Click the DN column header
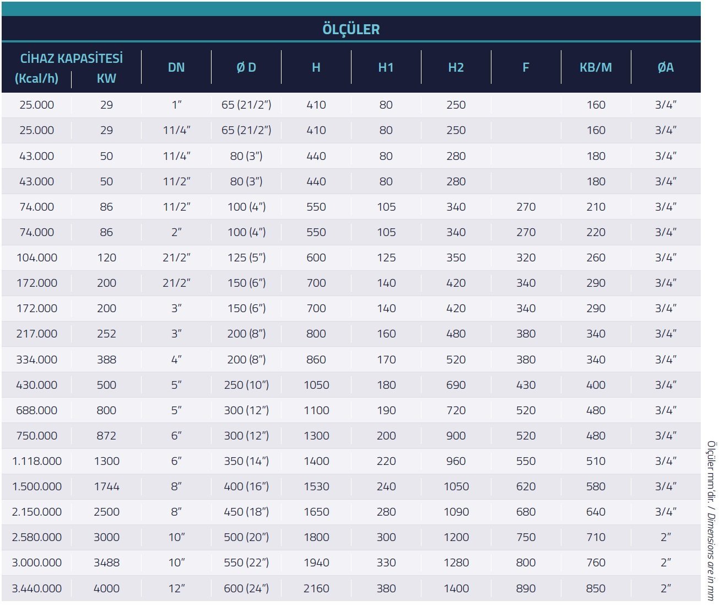This screenshot has height=605, width=719. click(176, 67)
